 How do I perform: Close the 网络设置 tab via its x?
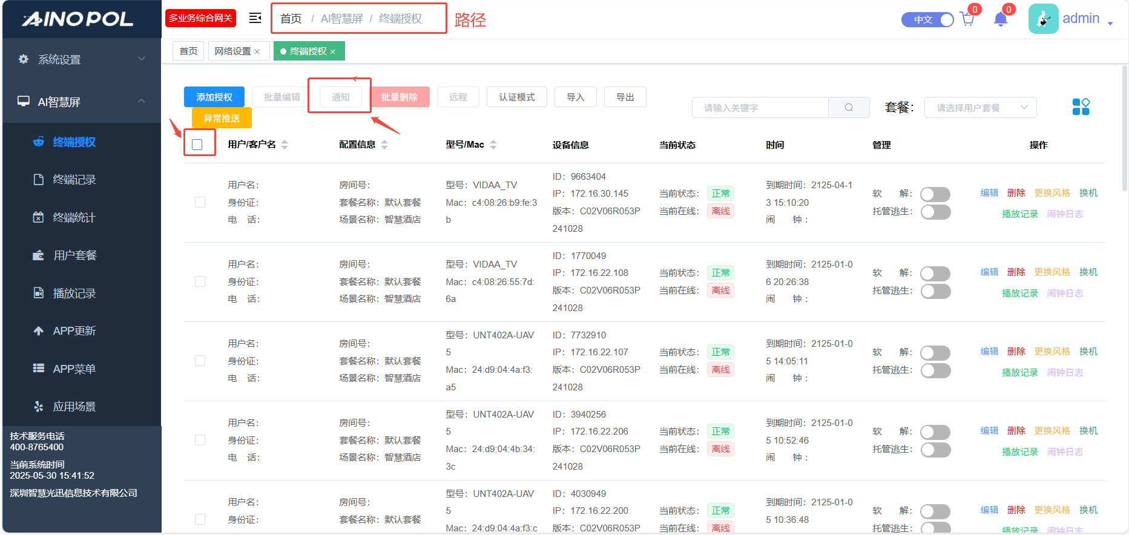[257, 52]
